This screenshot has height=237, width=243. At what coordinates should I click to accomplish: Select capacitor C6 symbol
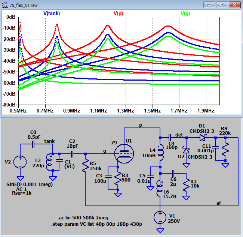click(x=173, y=173)
